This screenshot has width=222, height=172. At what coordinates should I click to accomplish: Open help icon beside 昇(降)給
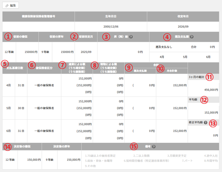[131, 37]
